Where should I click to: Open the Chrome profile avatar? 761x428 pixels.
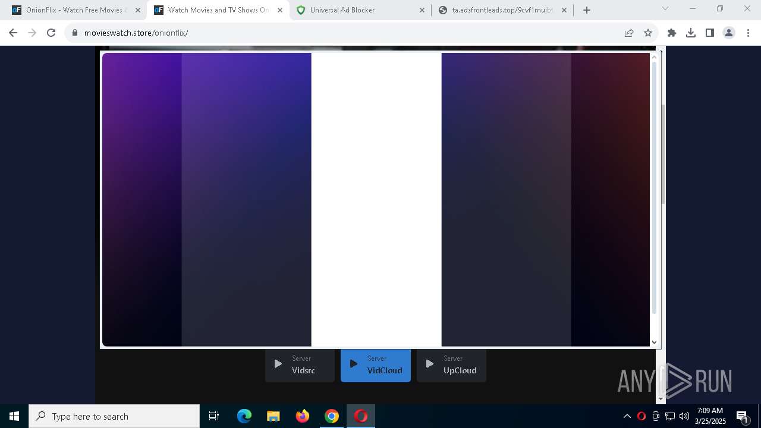point(729,33)
